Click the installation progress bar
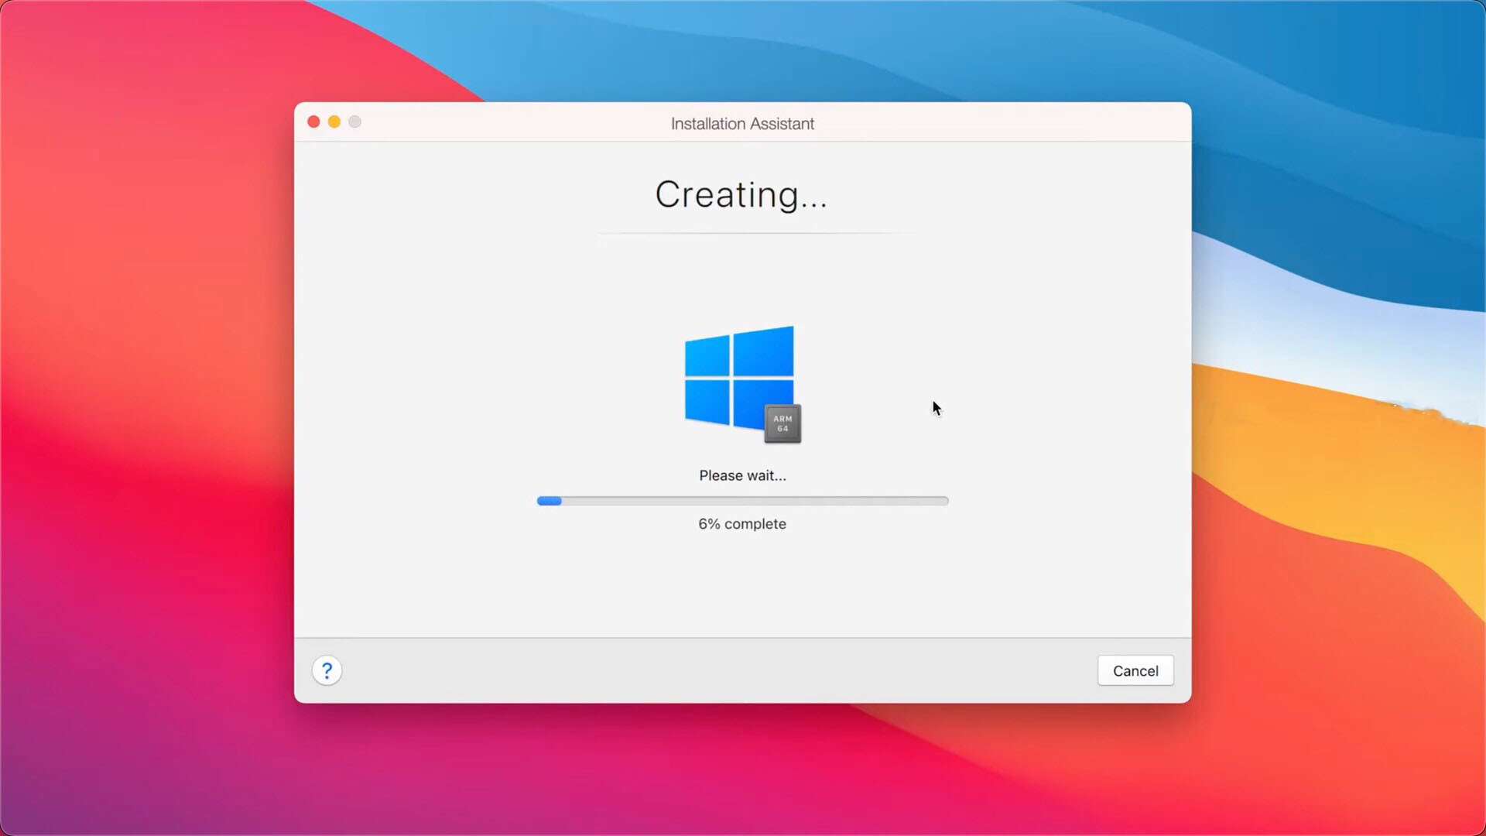Image resolution: width=1486 pixels, height=836 pixels. pyautogui.click(x=743, y=501)
